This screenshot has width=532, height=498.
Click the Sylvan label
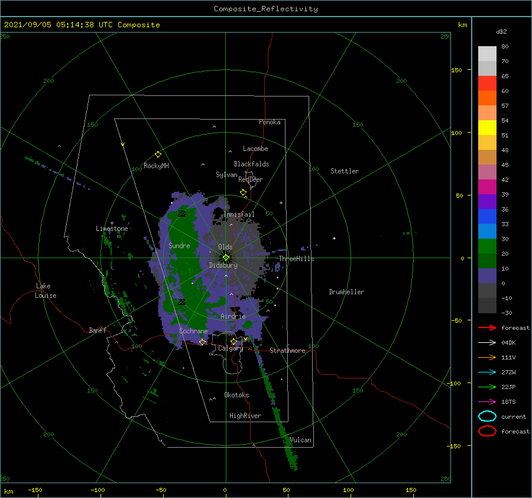(x=226, y=175)
